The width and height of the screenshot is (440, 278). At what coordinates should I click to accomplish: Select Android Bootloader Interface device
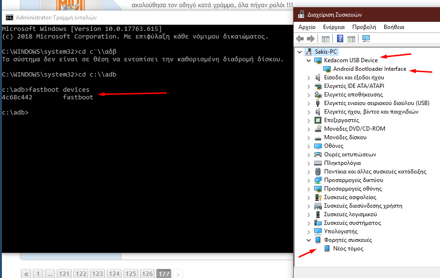click(x=369, y=69)
